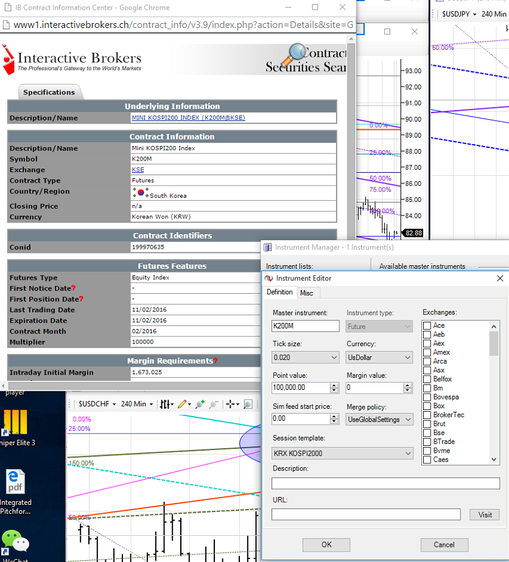The width and height of the screenshot is (509, 562).
Task: Open the Currency dropdown showing UsDollar
Action: click(379, 358)
